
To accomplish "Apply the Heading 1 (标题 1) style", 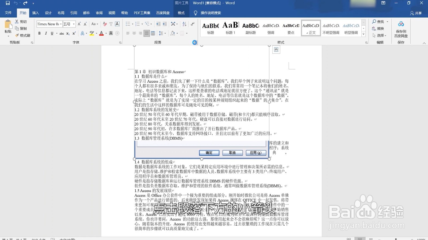I will (231, 28).
